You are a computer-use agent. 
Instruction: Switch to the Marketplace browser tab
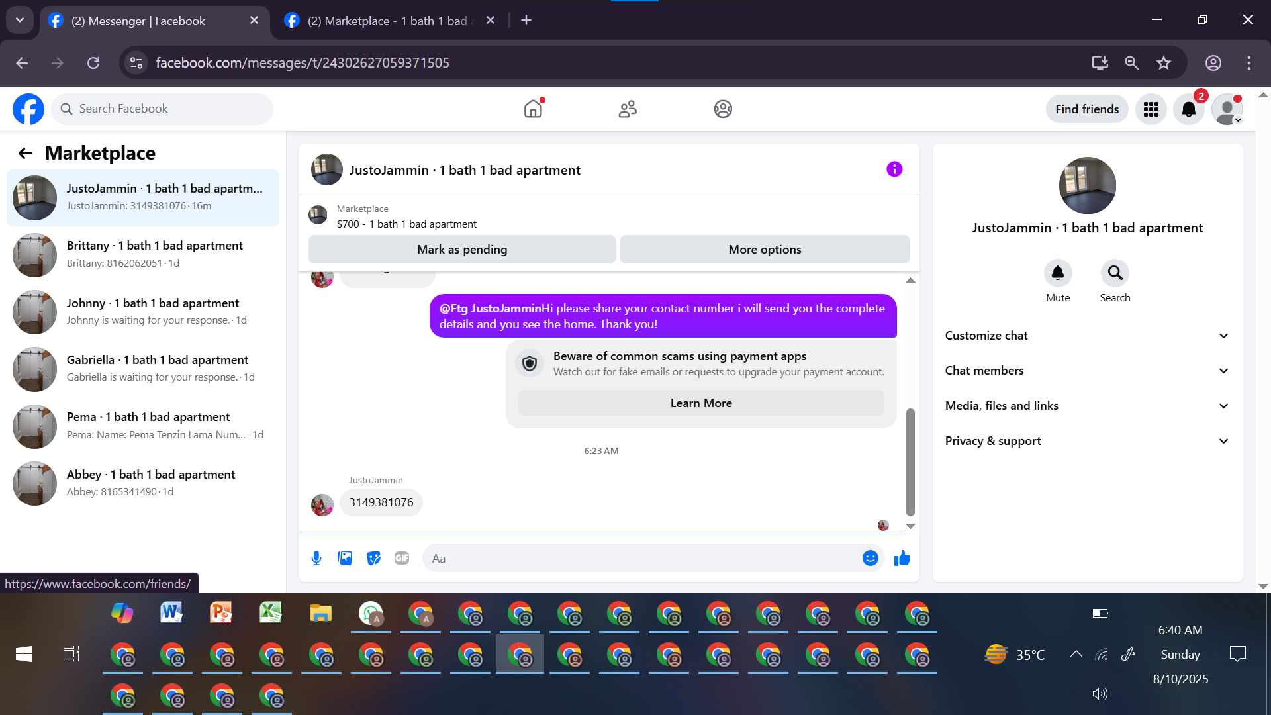387,21
